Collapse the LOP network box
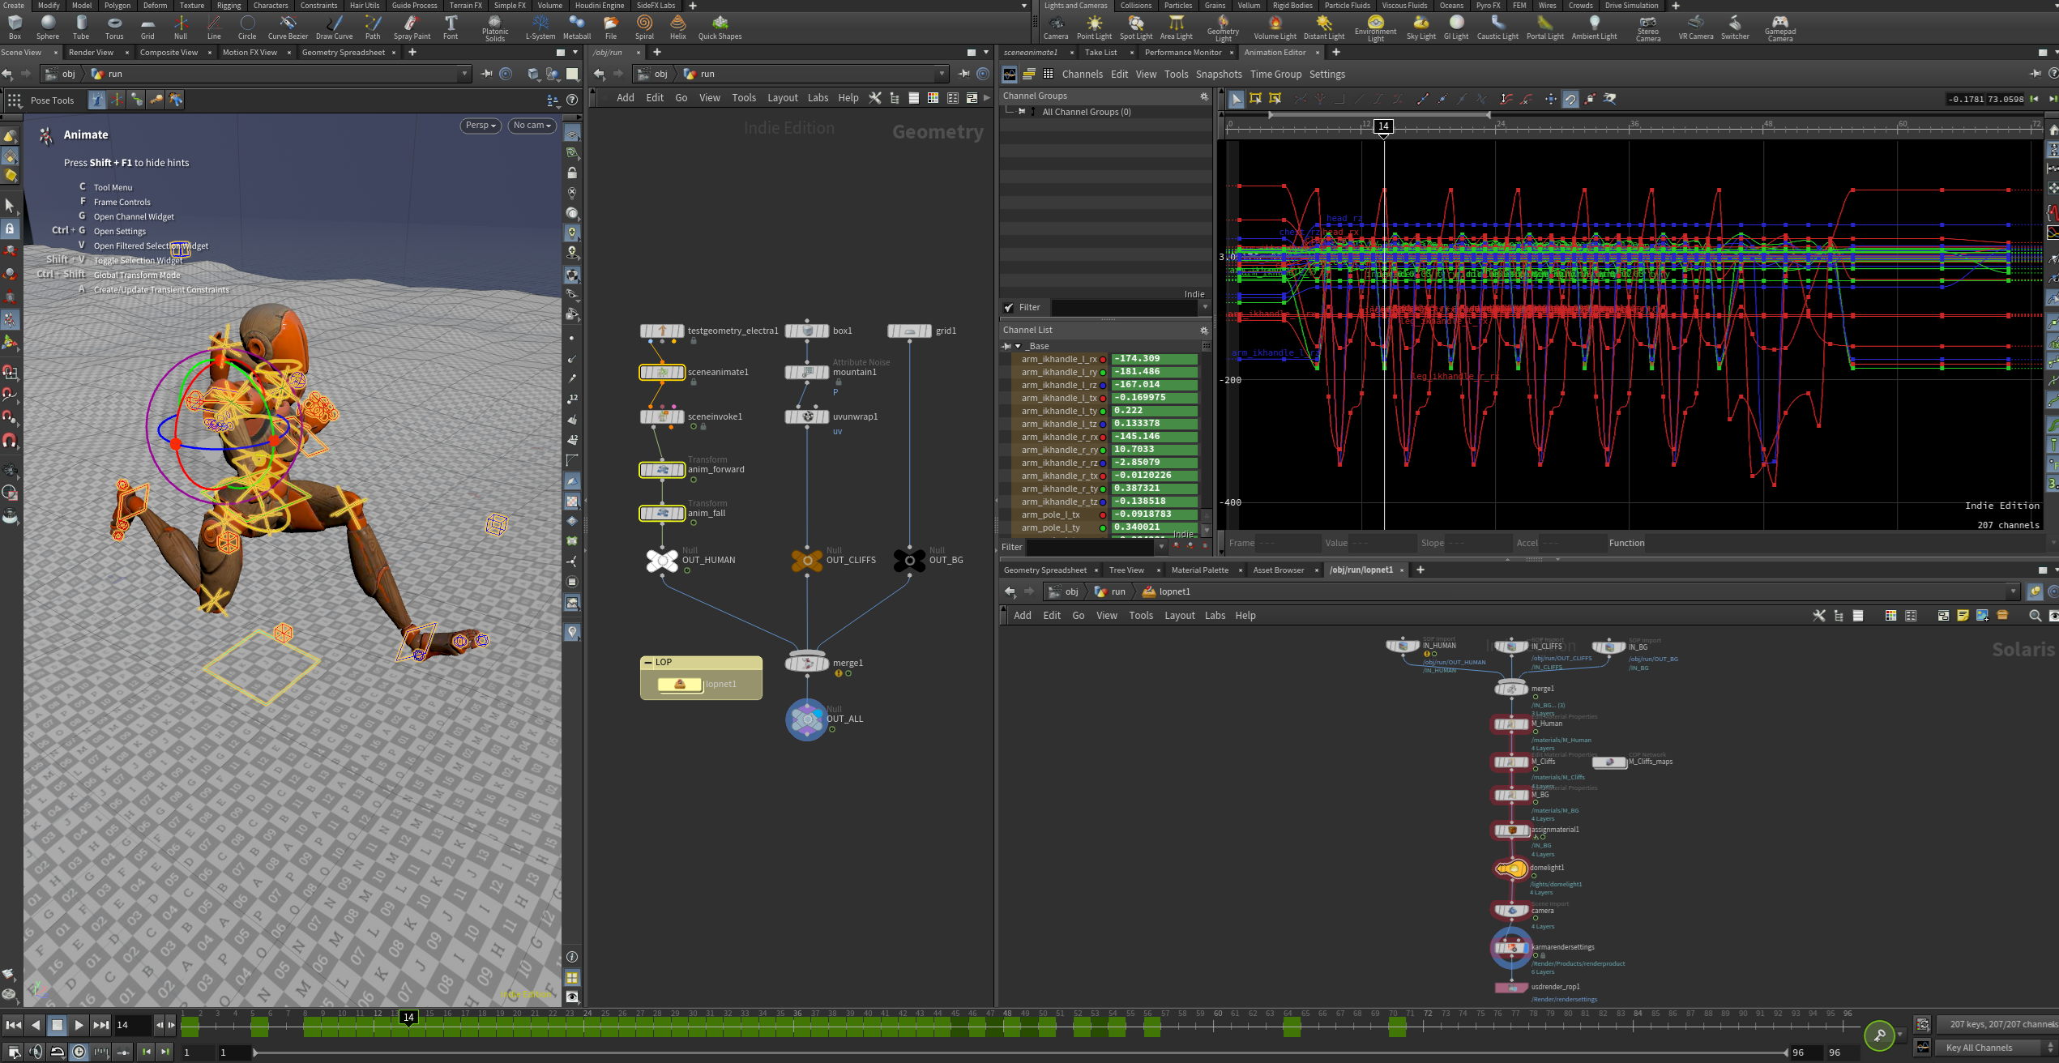2059x1063 pixels. (647, 662)
